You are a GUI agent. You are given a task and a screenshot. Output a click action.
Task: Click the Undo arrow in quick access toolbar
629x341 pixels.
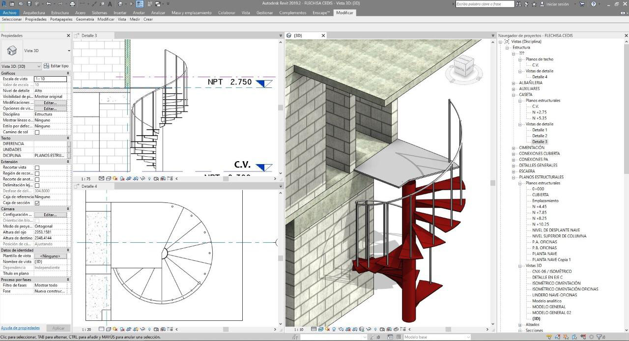tap(48, 3)
